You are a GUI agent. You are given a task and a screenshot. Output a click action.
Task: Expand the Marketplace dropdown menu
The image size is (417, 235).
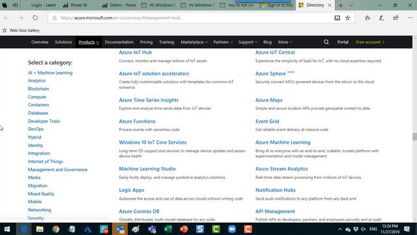[194, 42]
